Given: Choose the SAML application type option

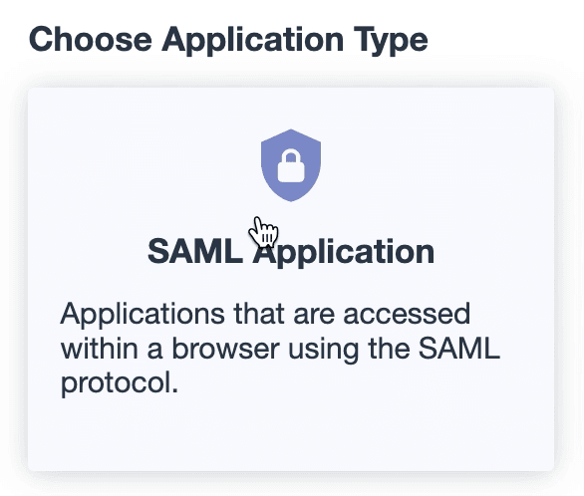Looking at the screenshot, I should click(291, 280).
